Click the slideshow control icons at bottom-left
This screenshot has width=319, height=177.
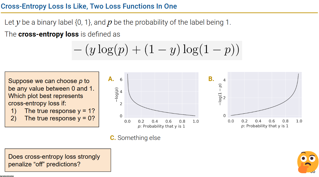[x=7, y=176]
